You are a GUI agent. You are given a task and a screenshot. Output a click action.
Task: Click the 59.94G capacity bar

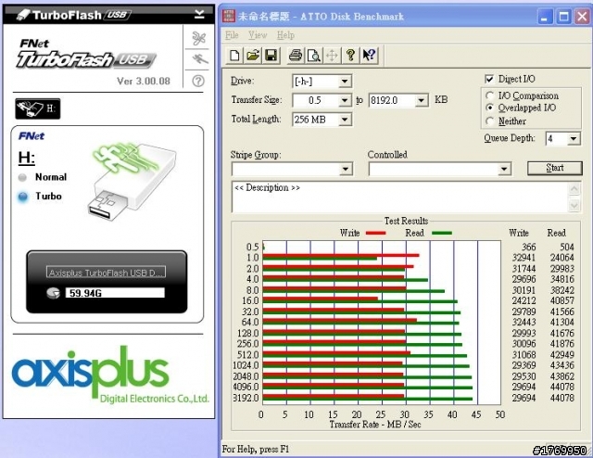115,293
